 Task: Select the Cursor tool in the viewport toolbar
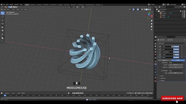[x=3, y=17]
